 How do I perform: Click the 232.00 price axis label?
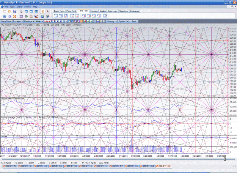pos(233,28)
